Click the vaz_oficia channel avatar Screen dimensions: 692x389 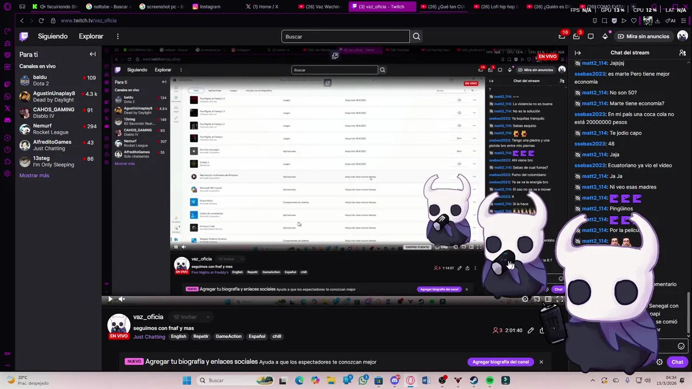pyautogui.click(x=118, y=325)
